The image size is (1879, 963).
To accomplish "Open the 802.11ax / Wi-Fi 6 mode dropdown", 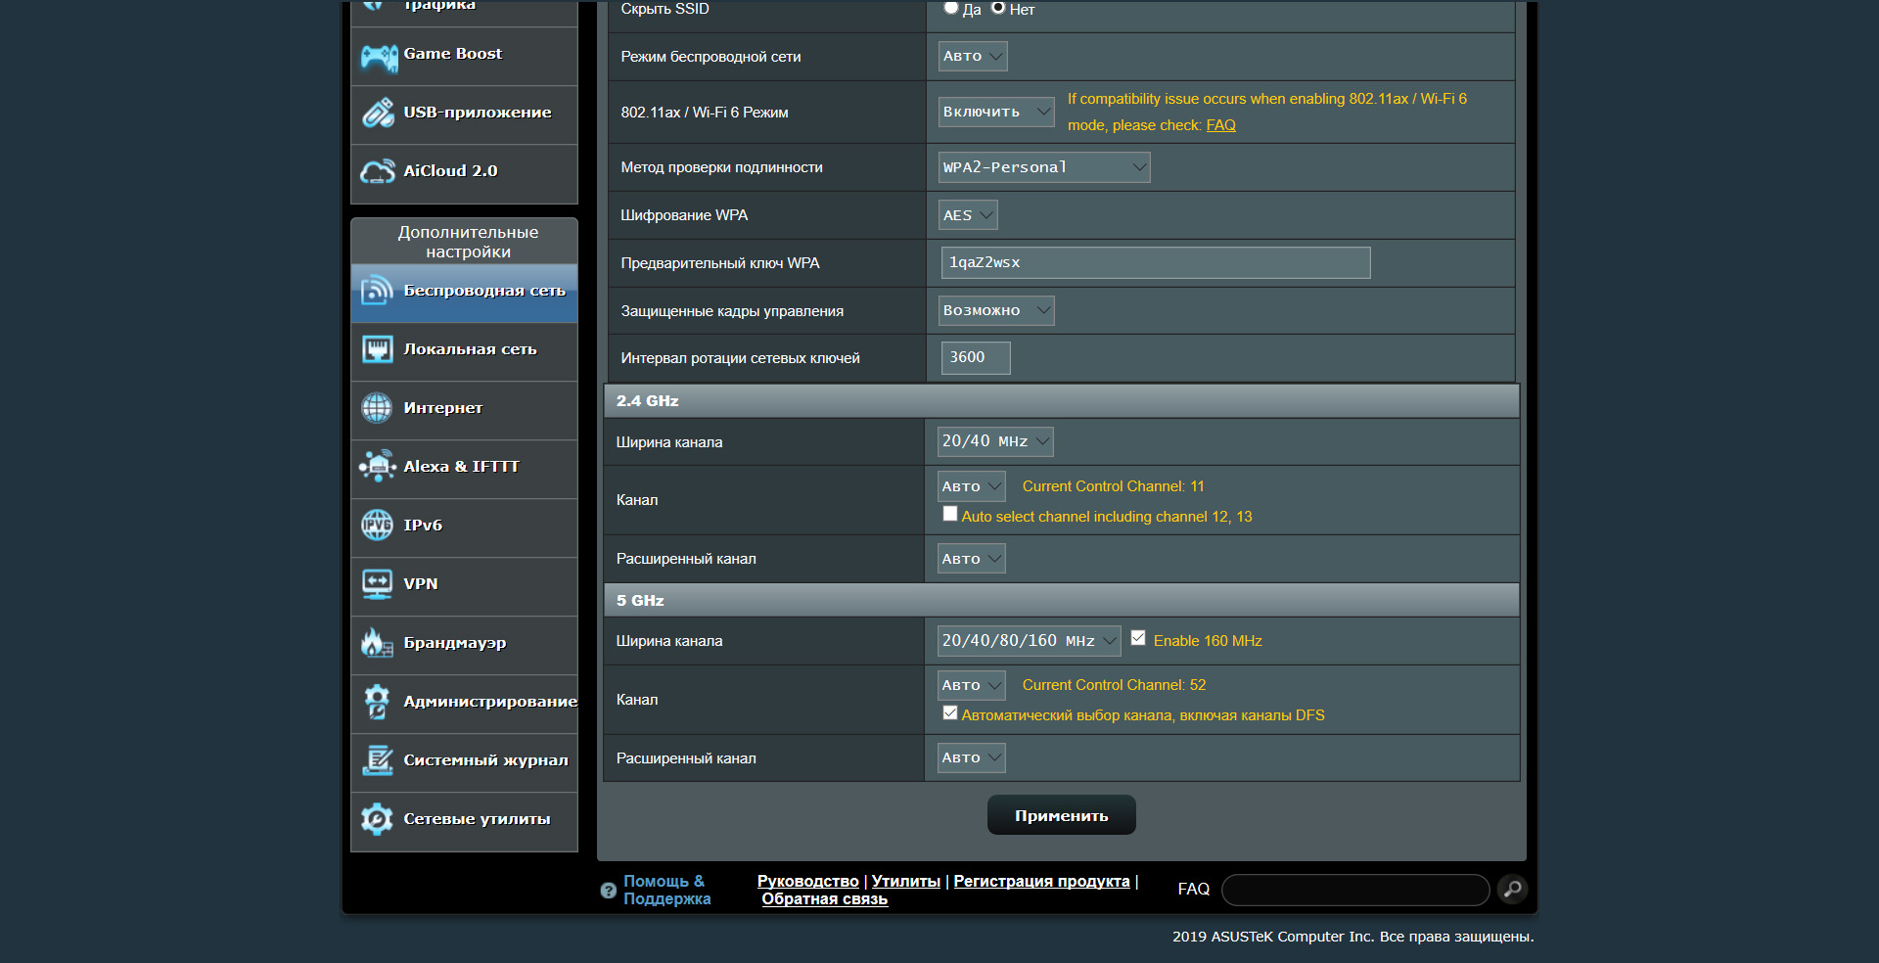I will tap(996, 113).
